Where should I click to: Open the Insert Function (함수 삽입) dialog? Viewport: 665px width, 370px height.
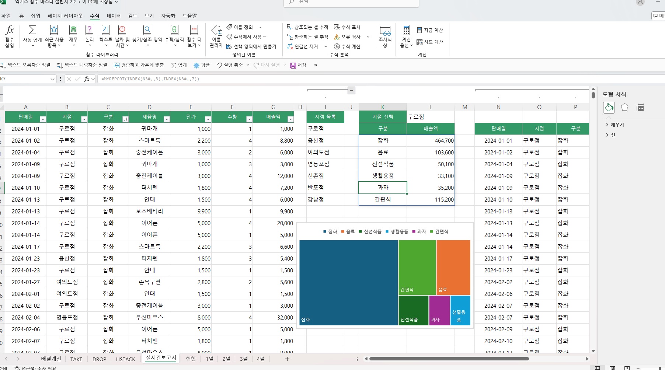tap(10, 36)
